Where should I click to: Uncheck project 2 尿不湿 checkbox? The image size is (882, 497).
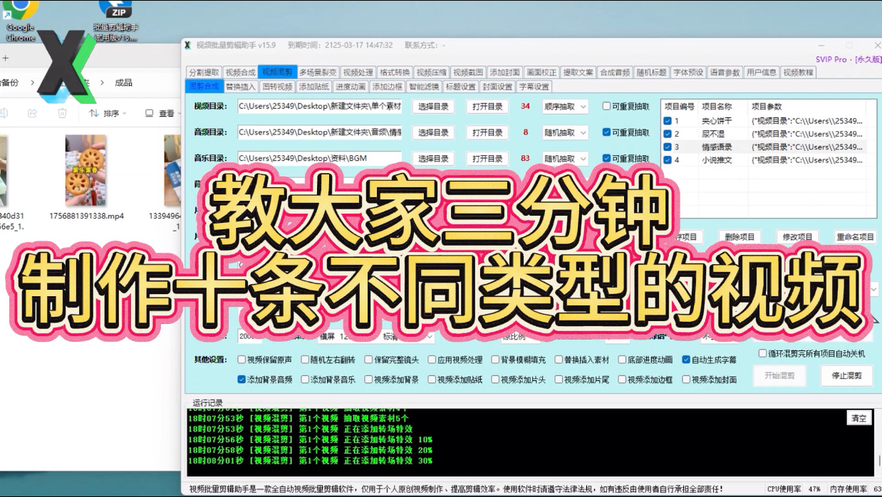(668, 134)
